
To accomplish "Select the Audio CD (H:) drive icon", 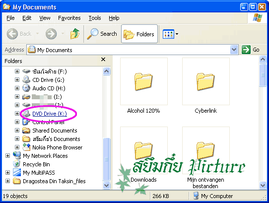I will click(26, 88).
